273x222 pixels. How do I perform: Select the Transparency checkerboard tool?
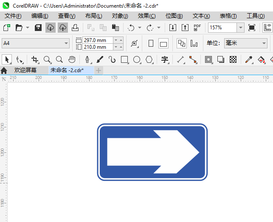(x=233, y=59)
